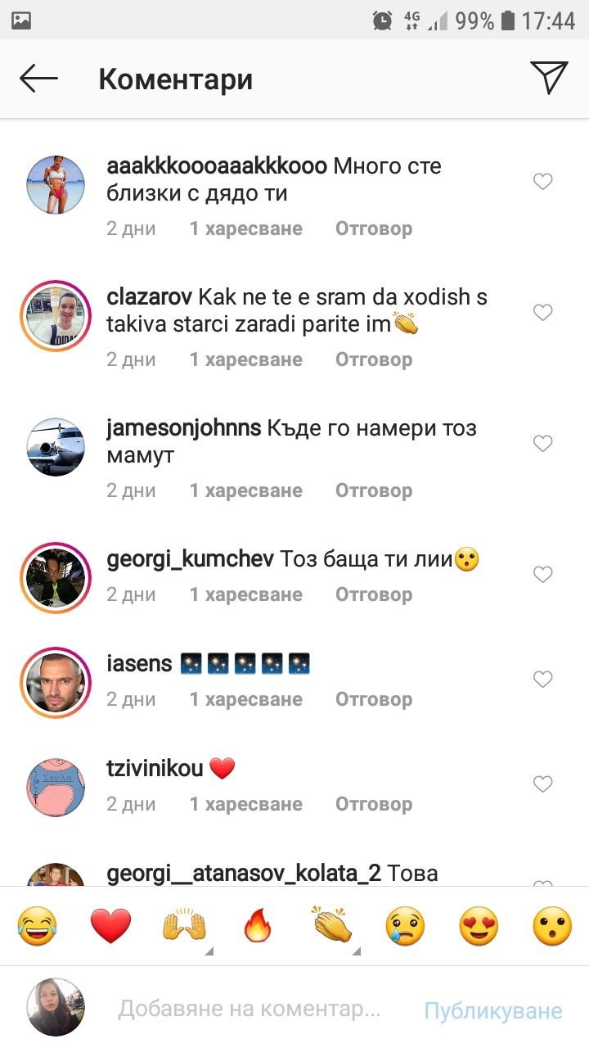This screenshot has width=589, height=1048.
Task: Insert the surprised face emoji
Action: click(x=552, y=928)
